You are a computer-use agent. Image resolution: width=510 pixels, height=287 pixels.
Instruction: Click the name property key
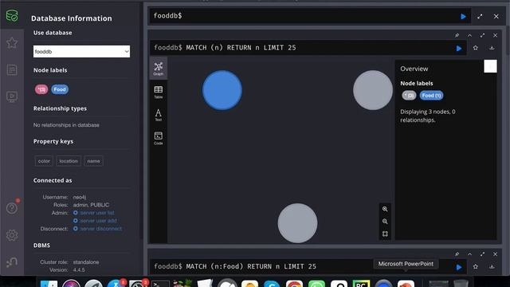(93, 161)
